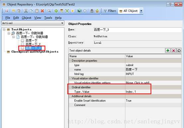Close the Object Repository window

(178, 4)
